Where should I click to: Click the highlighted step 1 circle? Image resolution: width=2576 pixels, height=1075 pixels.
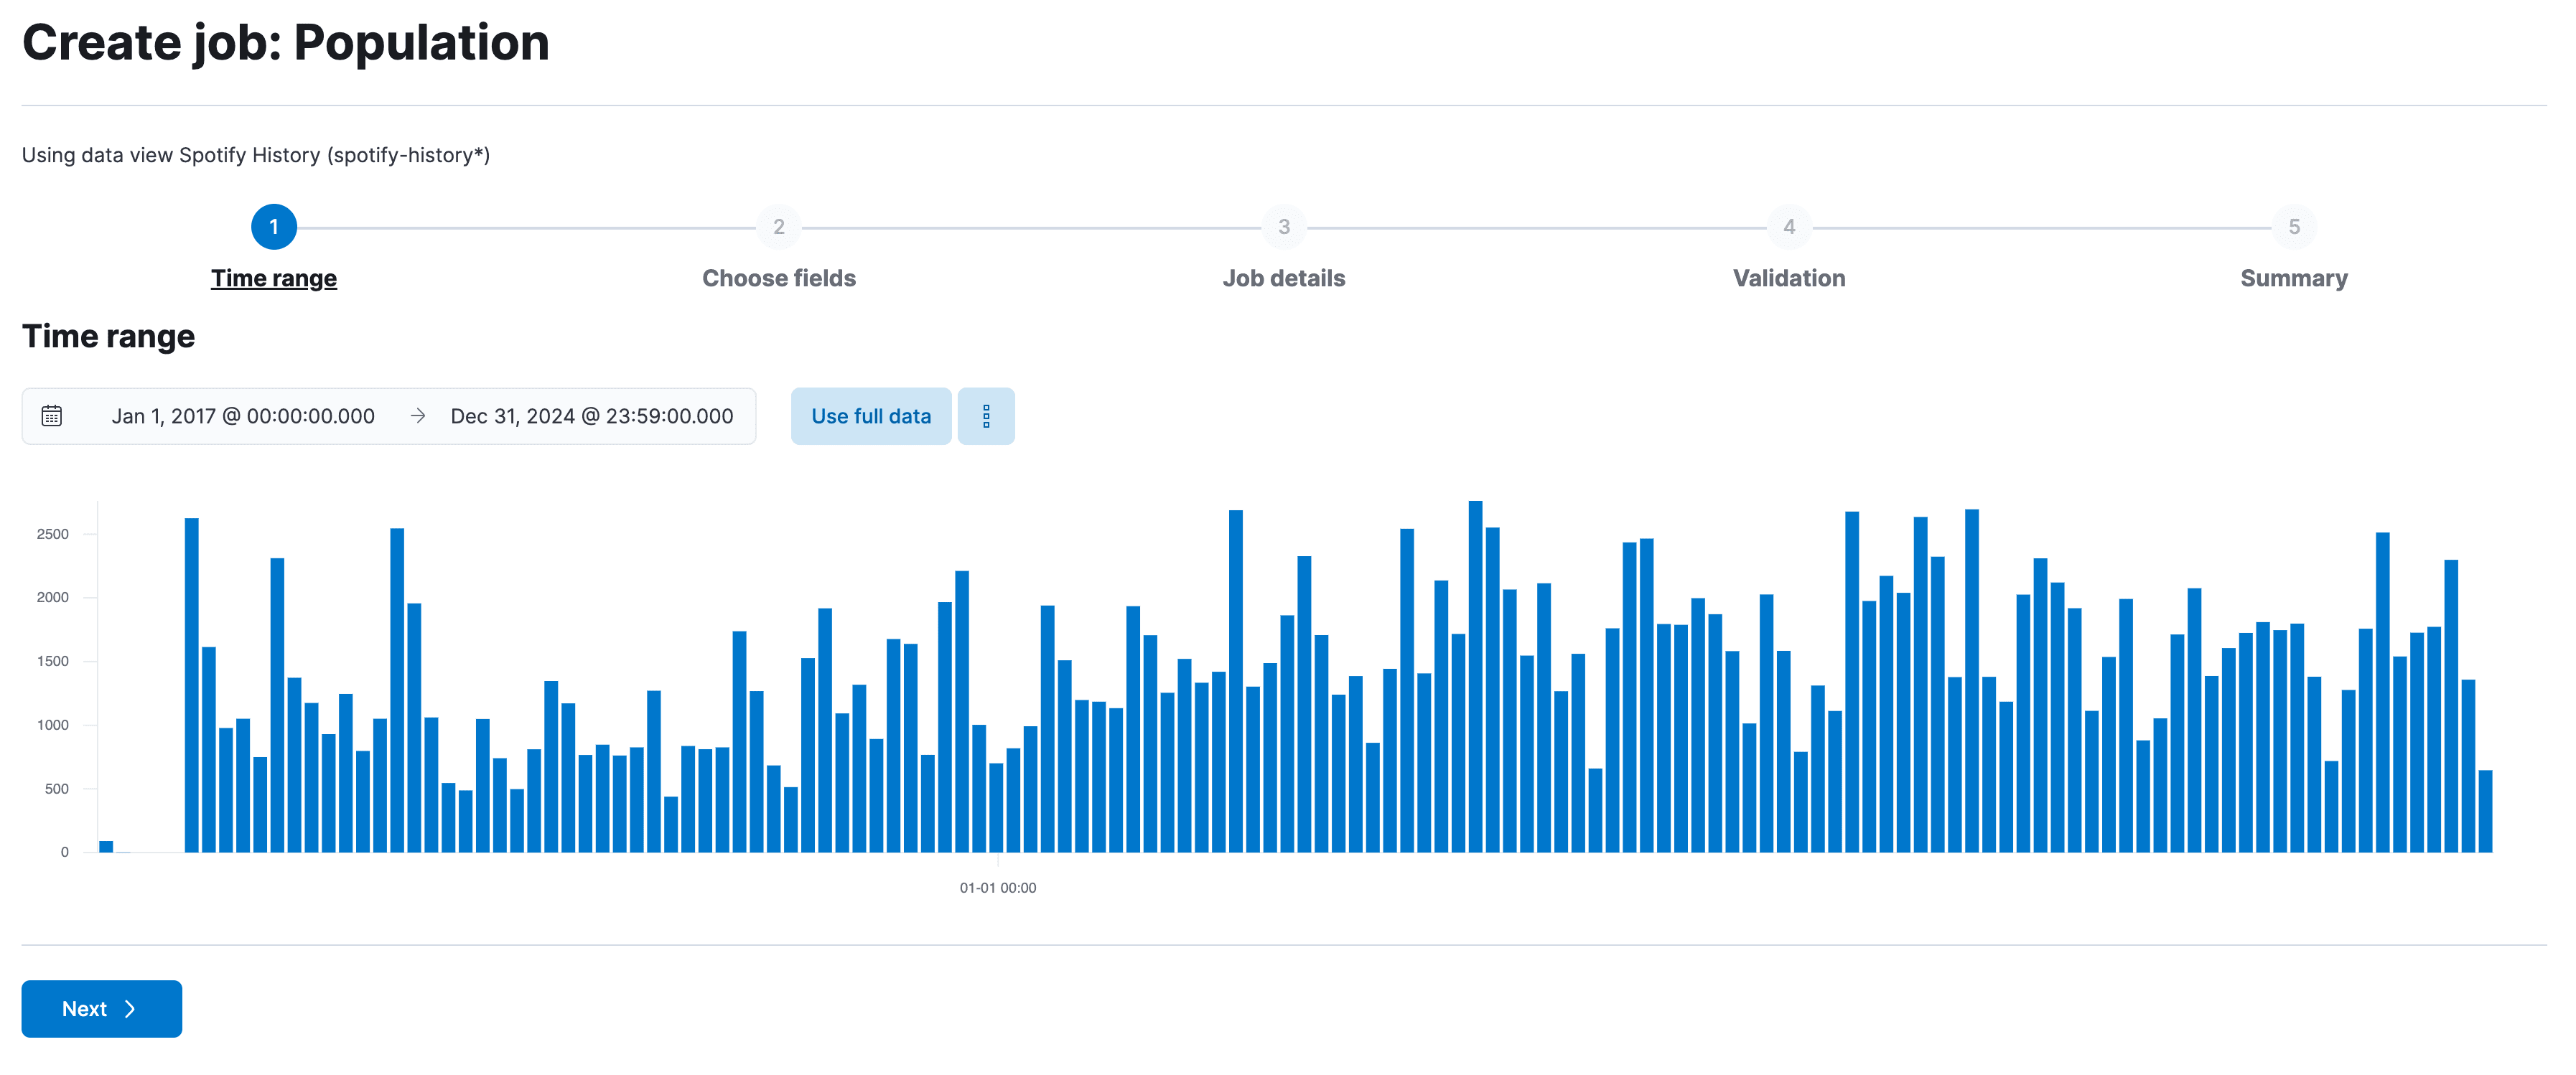[273, 226]
